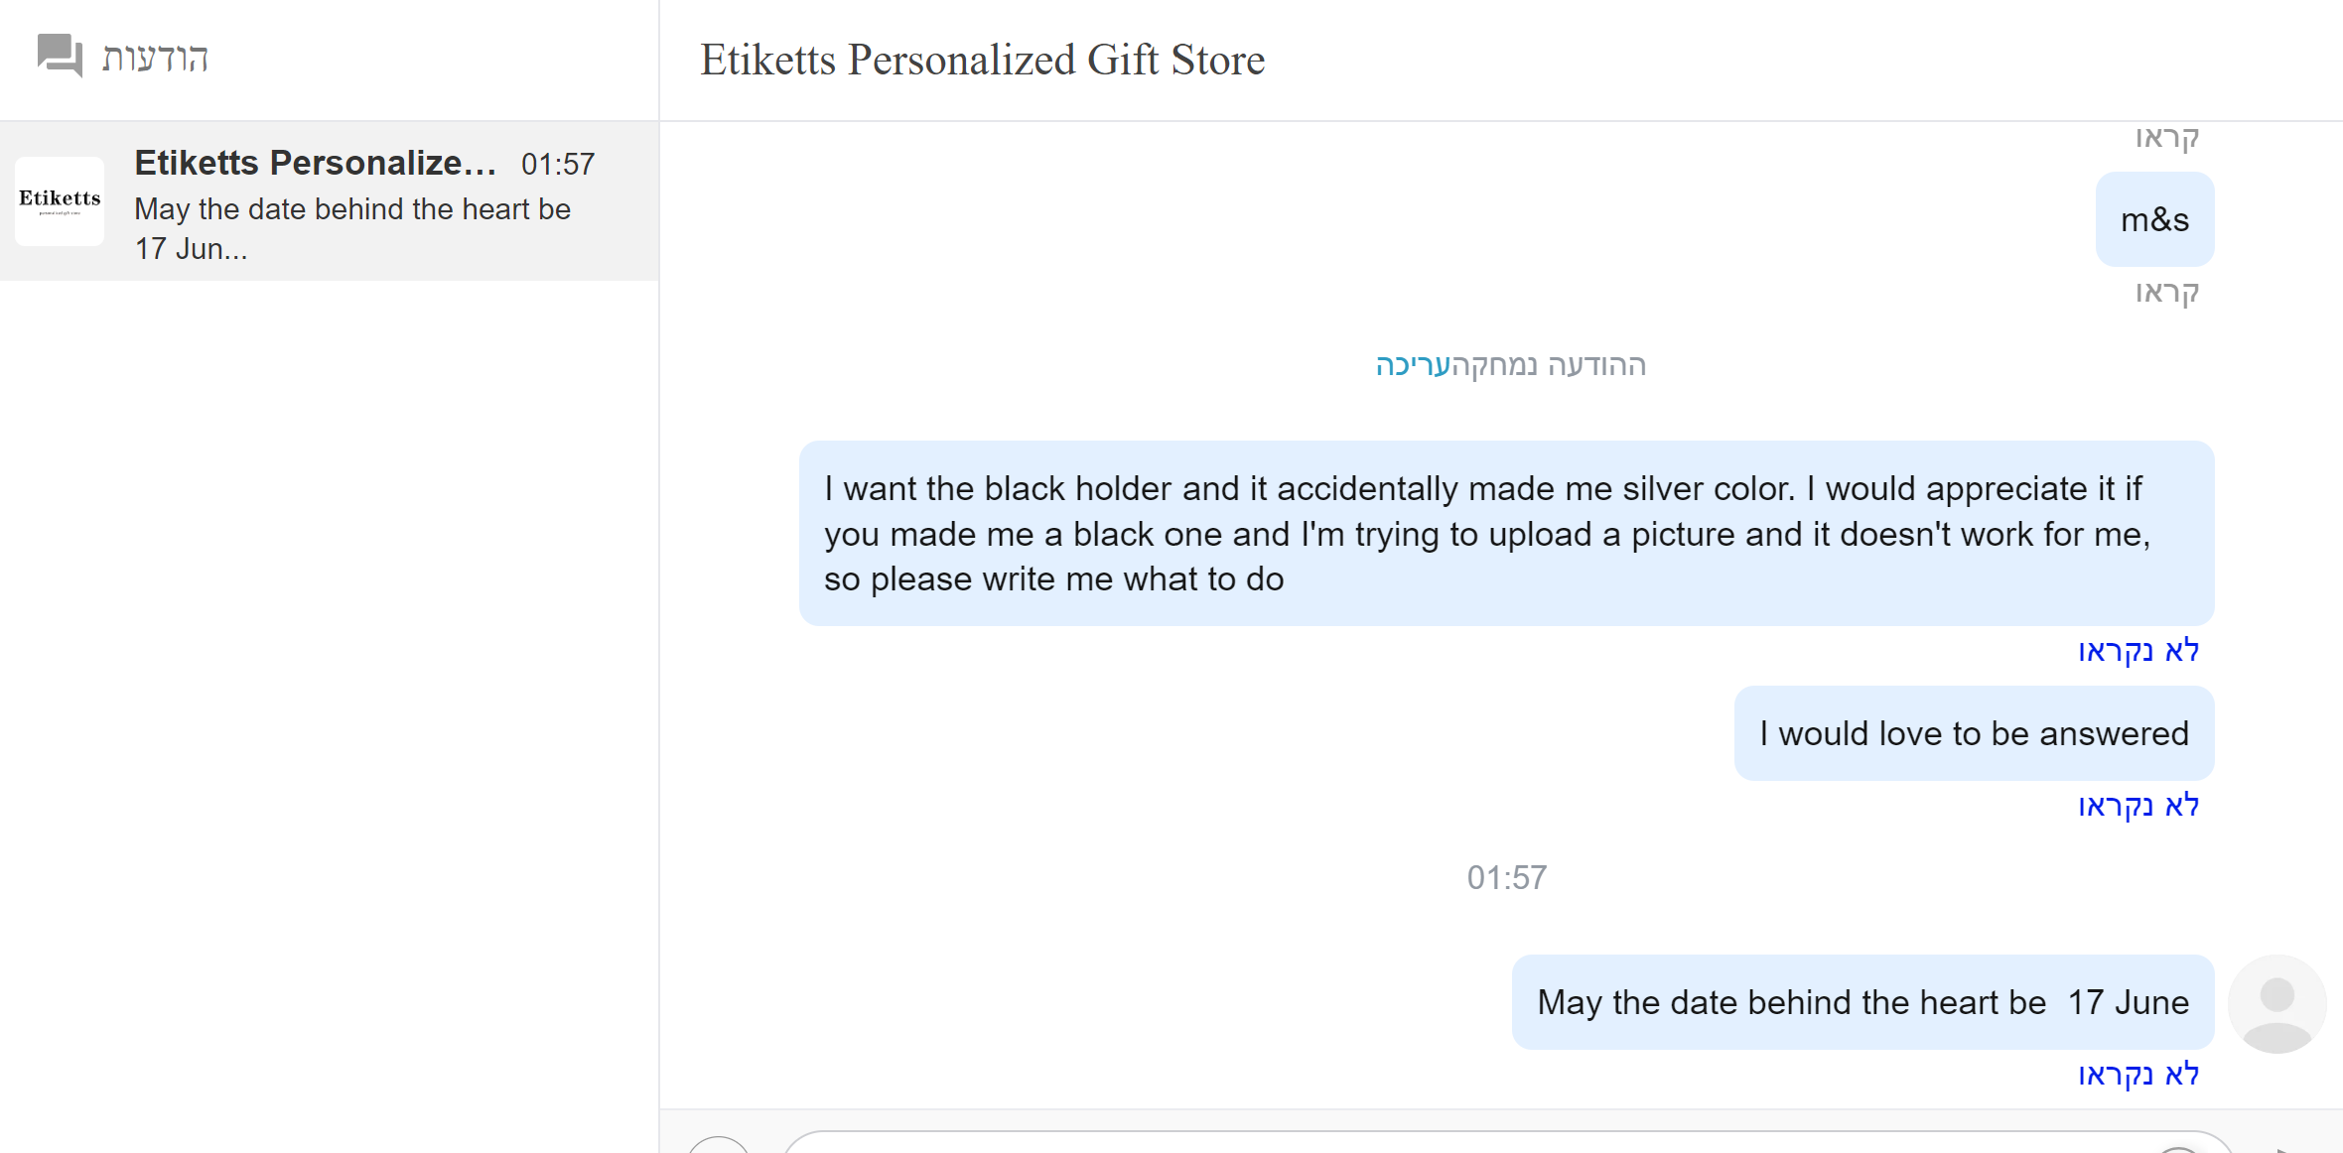This screenshot has width=2343, height=1153.
Task: Click the Etiketts store logo thumbnail
Action: pos(60,200)
